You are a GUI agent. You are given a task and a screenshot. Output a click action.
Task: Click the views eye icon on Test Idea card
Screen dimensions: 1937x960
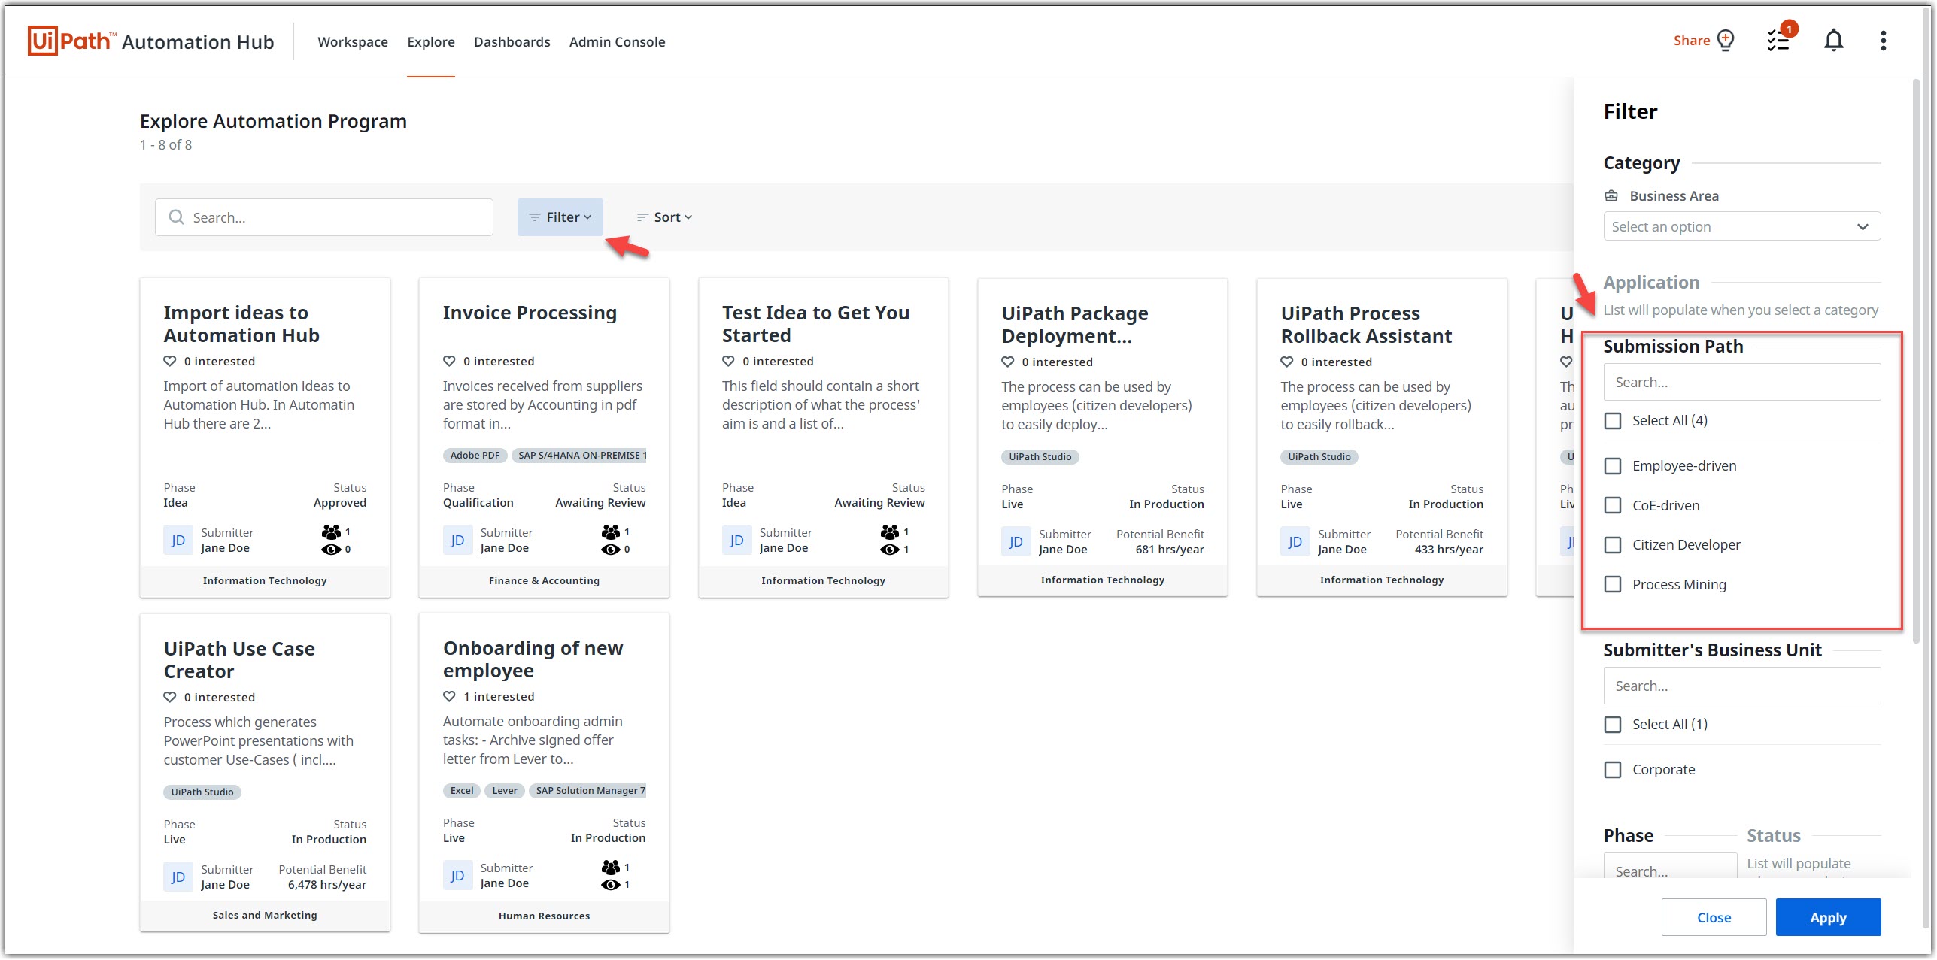tap(889, 549)
